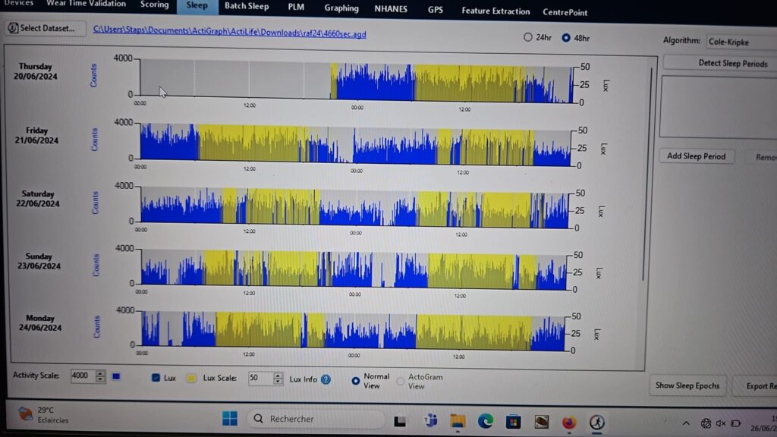Open Microsoft Edge from the taskbar
The width and height of the screenshot is (777, 437).
pyautogui.click(x=486, y=421)
